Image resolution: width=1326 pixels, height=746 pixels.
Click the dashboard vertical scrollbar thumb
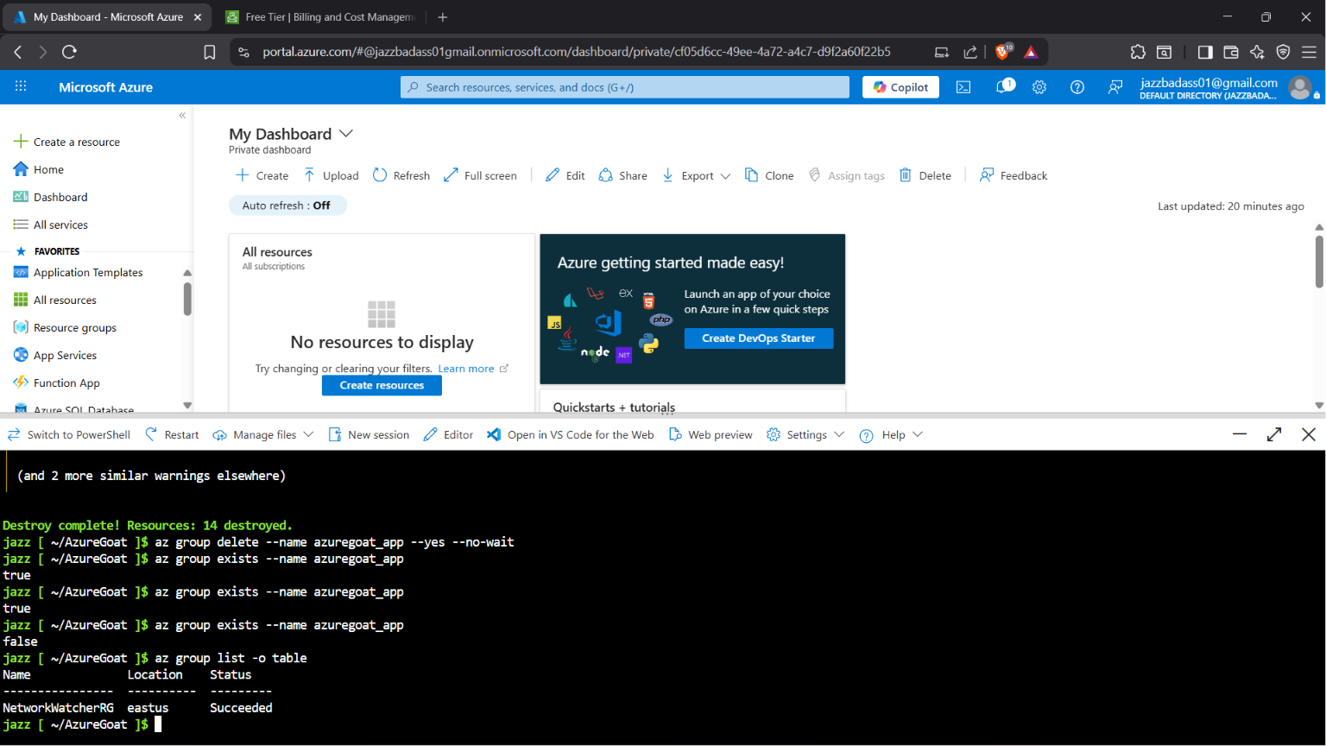point(1319,262)
